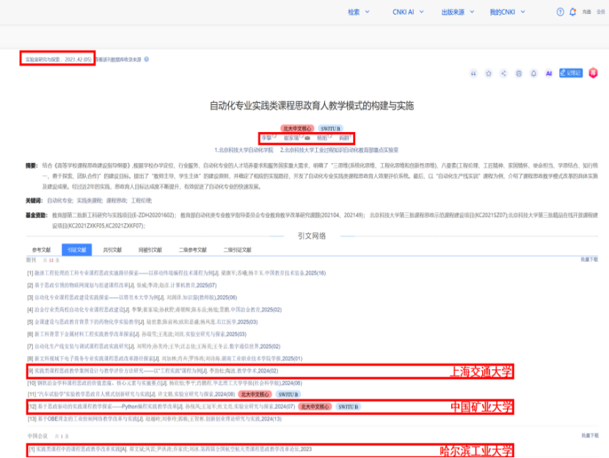
Task: Click the journal info icon beside source
Action: click(147, 59)
